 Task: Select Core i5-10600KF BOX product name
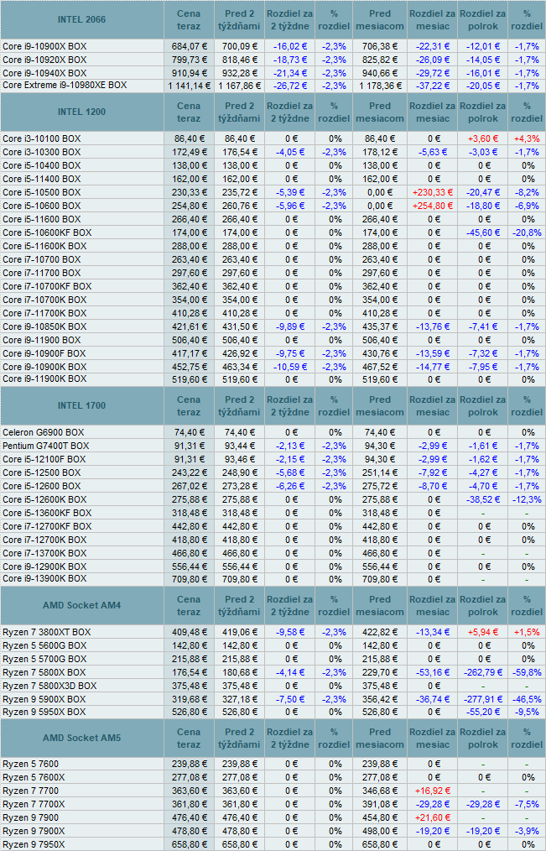coord(47,232)
